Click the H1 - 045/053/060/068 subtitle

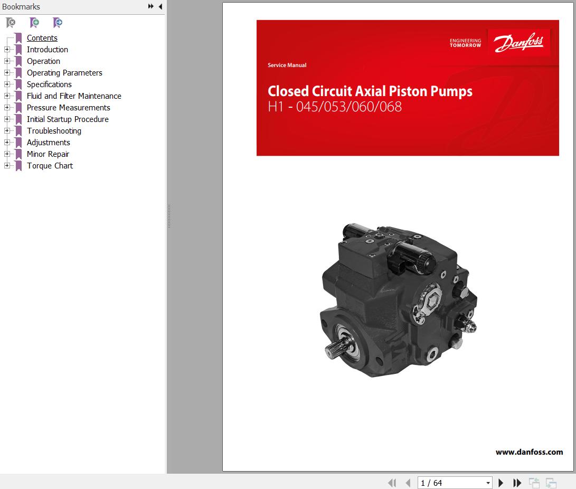[335, 107]
